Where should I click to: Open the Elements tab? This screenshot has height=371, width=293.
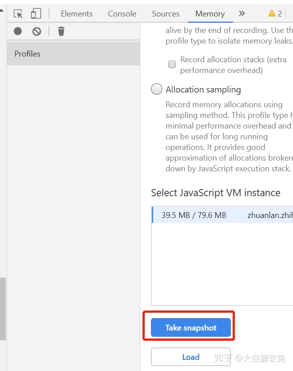(76, 14)
